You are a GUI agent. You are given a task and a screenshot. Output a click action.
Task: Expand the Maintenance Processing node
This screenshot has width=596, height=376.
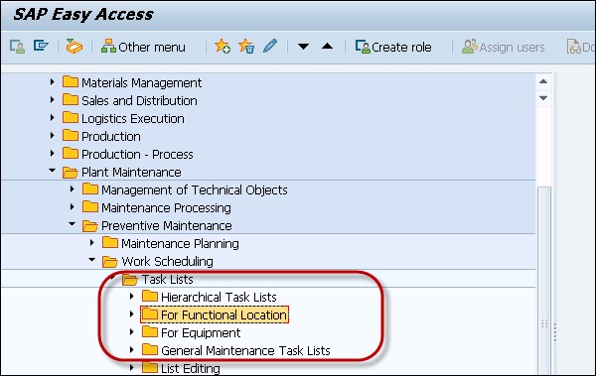(73, 206)
